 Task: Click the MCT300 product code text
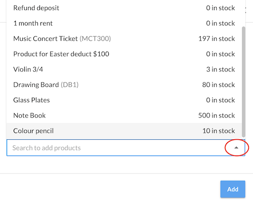(95, 38)
